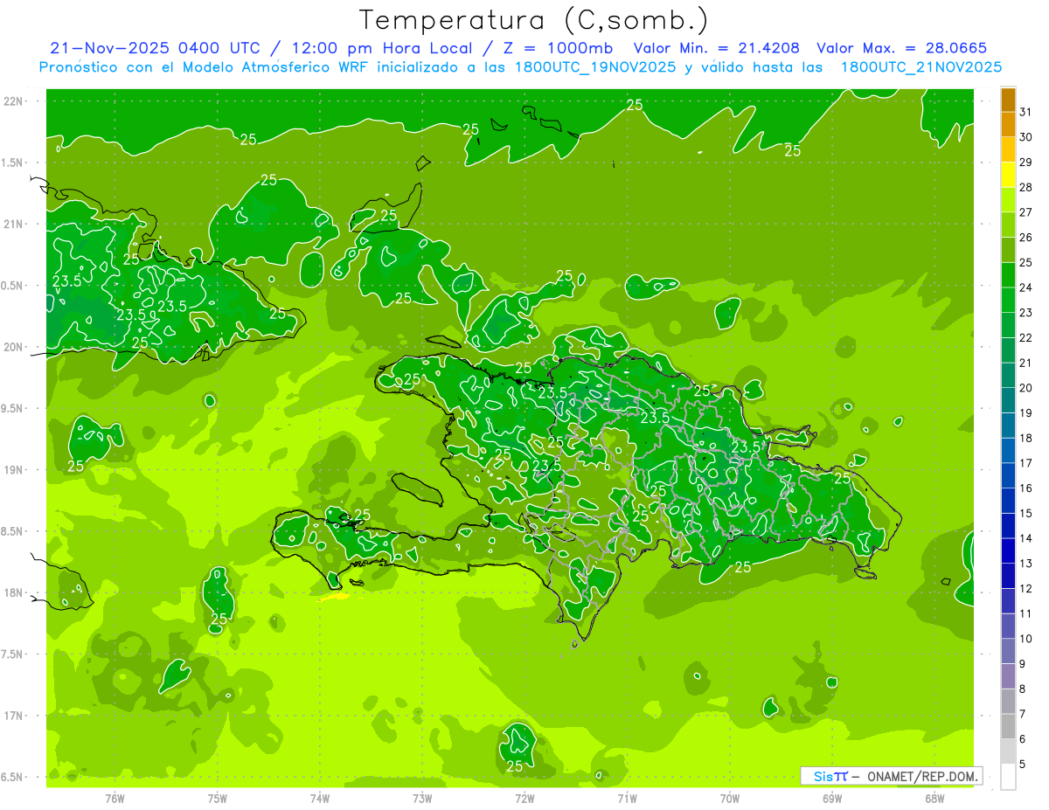Click the colorbar tick label '18'
This screenshot has height=810, width=1049.
point(1025,439)
